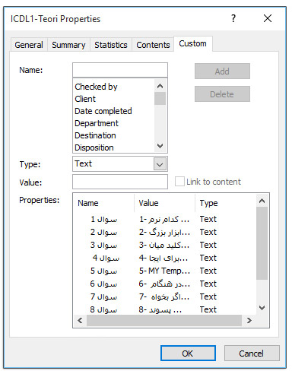Click the Cancel button
Viewport: 292px width, 371px height.
[x=252, y=354]
